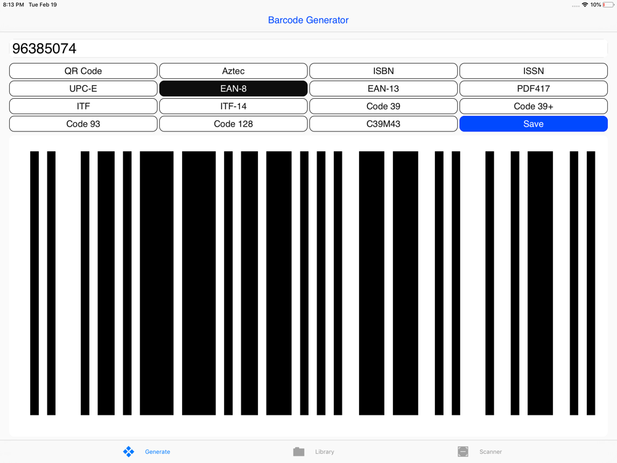Viewport: 617px width, 463px height.
Task: Tap the Tue Feb 19 date
Action: coord(43,5)
